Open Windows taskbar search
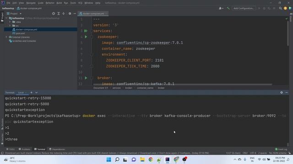Screen dimensions: 293x164 click(x=117, y=159)
